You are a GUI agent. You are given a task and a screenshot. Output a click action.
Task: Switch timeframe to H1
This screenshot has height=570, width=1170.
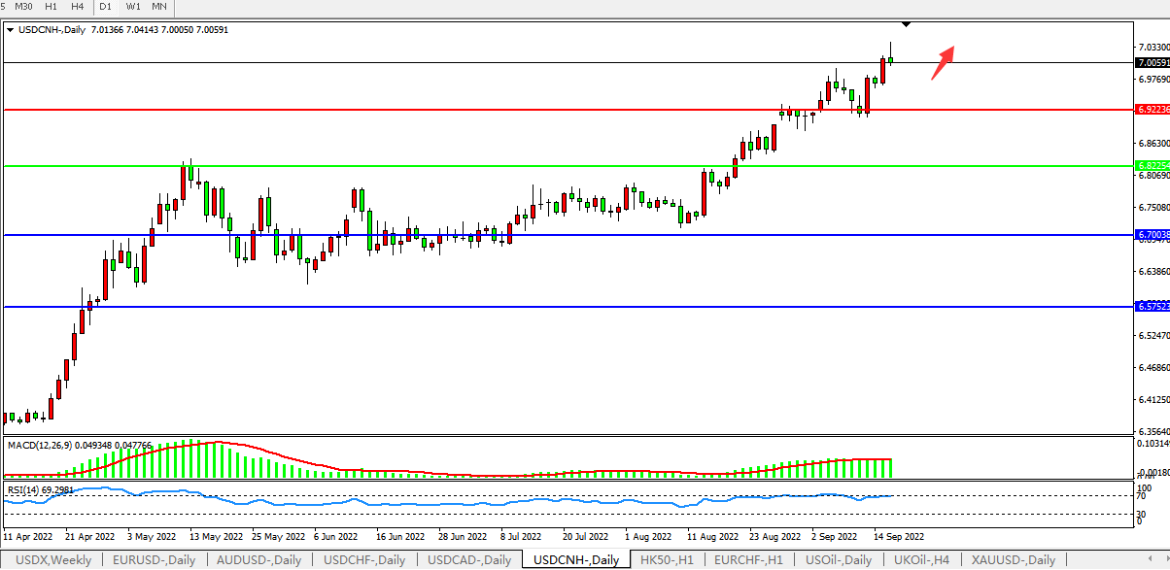point(52,7)
